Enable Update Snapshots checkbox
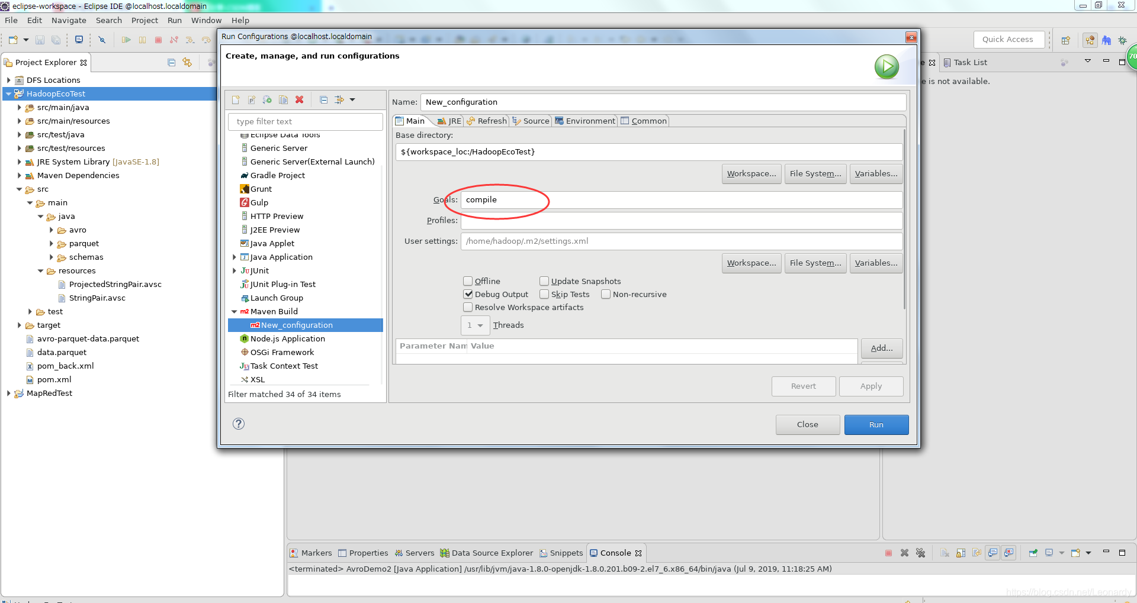 (544, 281)
